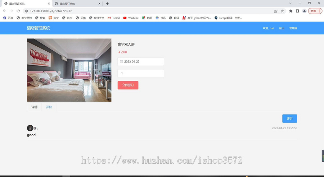Screen dimensions: 324x177
Task: Click the room title 豪华双人房
Action: [x=126, y=44]
